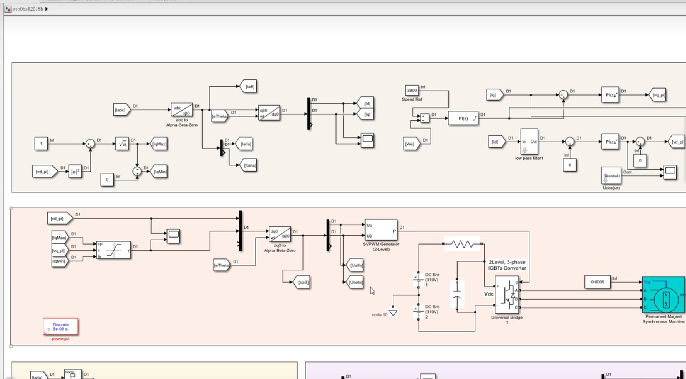Screen dimensions: 686x379
Task: Select the [Iabc] from tag
Action: (x=121, y=110)
